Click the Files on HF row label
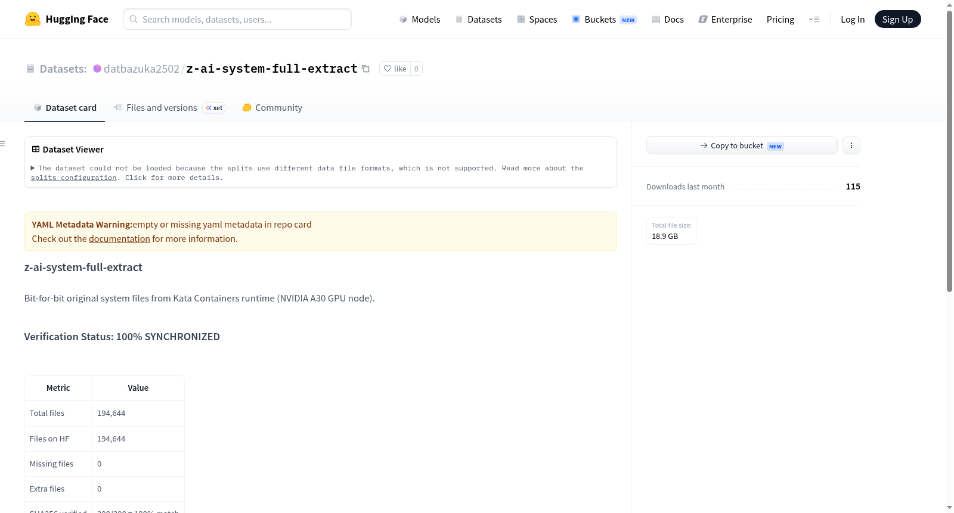The width and height of the screenshot is (954, 513). pos(49,439)
